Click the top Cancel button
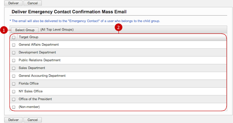This screenshot has width=233, height=123. pyautogui.click(x=33, y=3)
